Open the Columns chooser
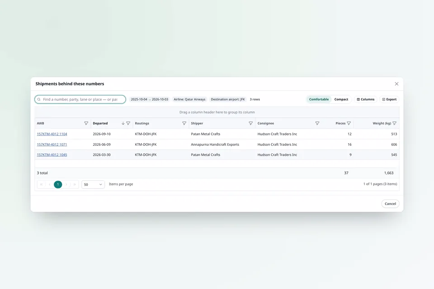 (x=366, y=99)
